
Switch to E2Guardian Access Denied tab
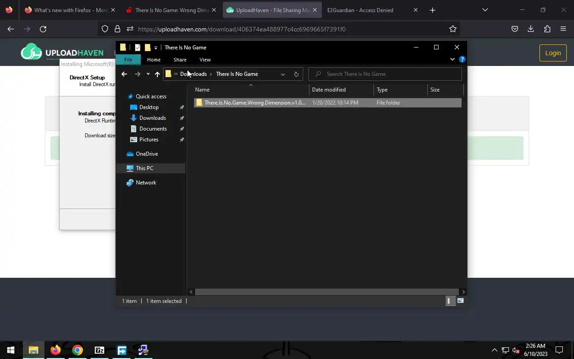point(372,10)
